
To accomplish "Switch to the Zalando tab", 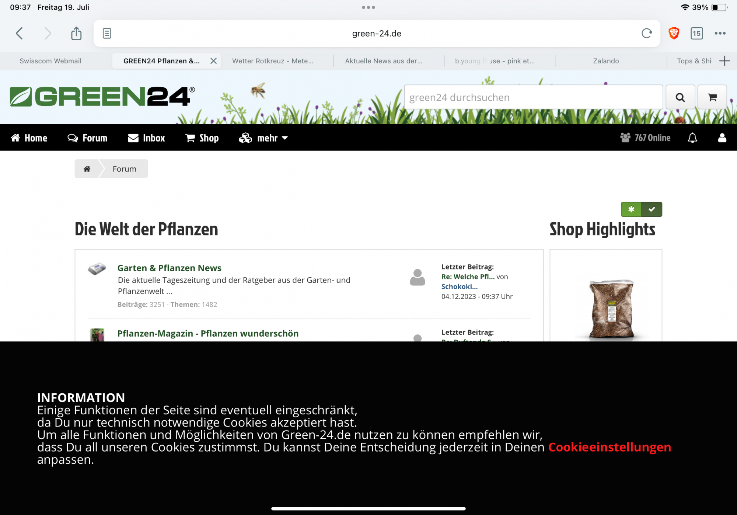I will click(606, 61).
